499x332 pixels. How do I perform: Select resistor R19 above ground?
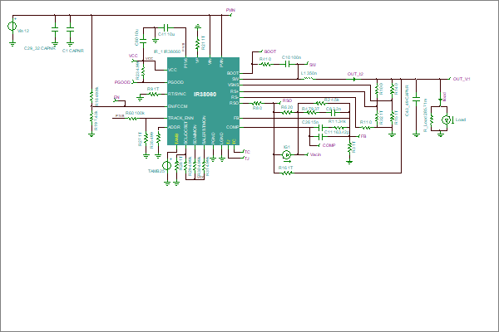click(91, 115)
